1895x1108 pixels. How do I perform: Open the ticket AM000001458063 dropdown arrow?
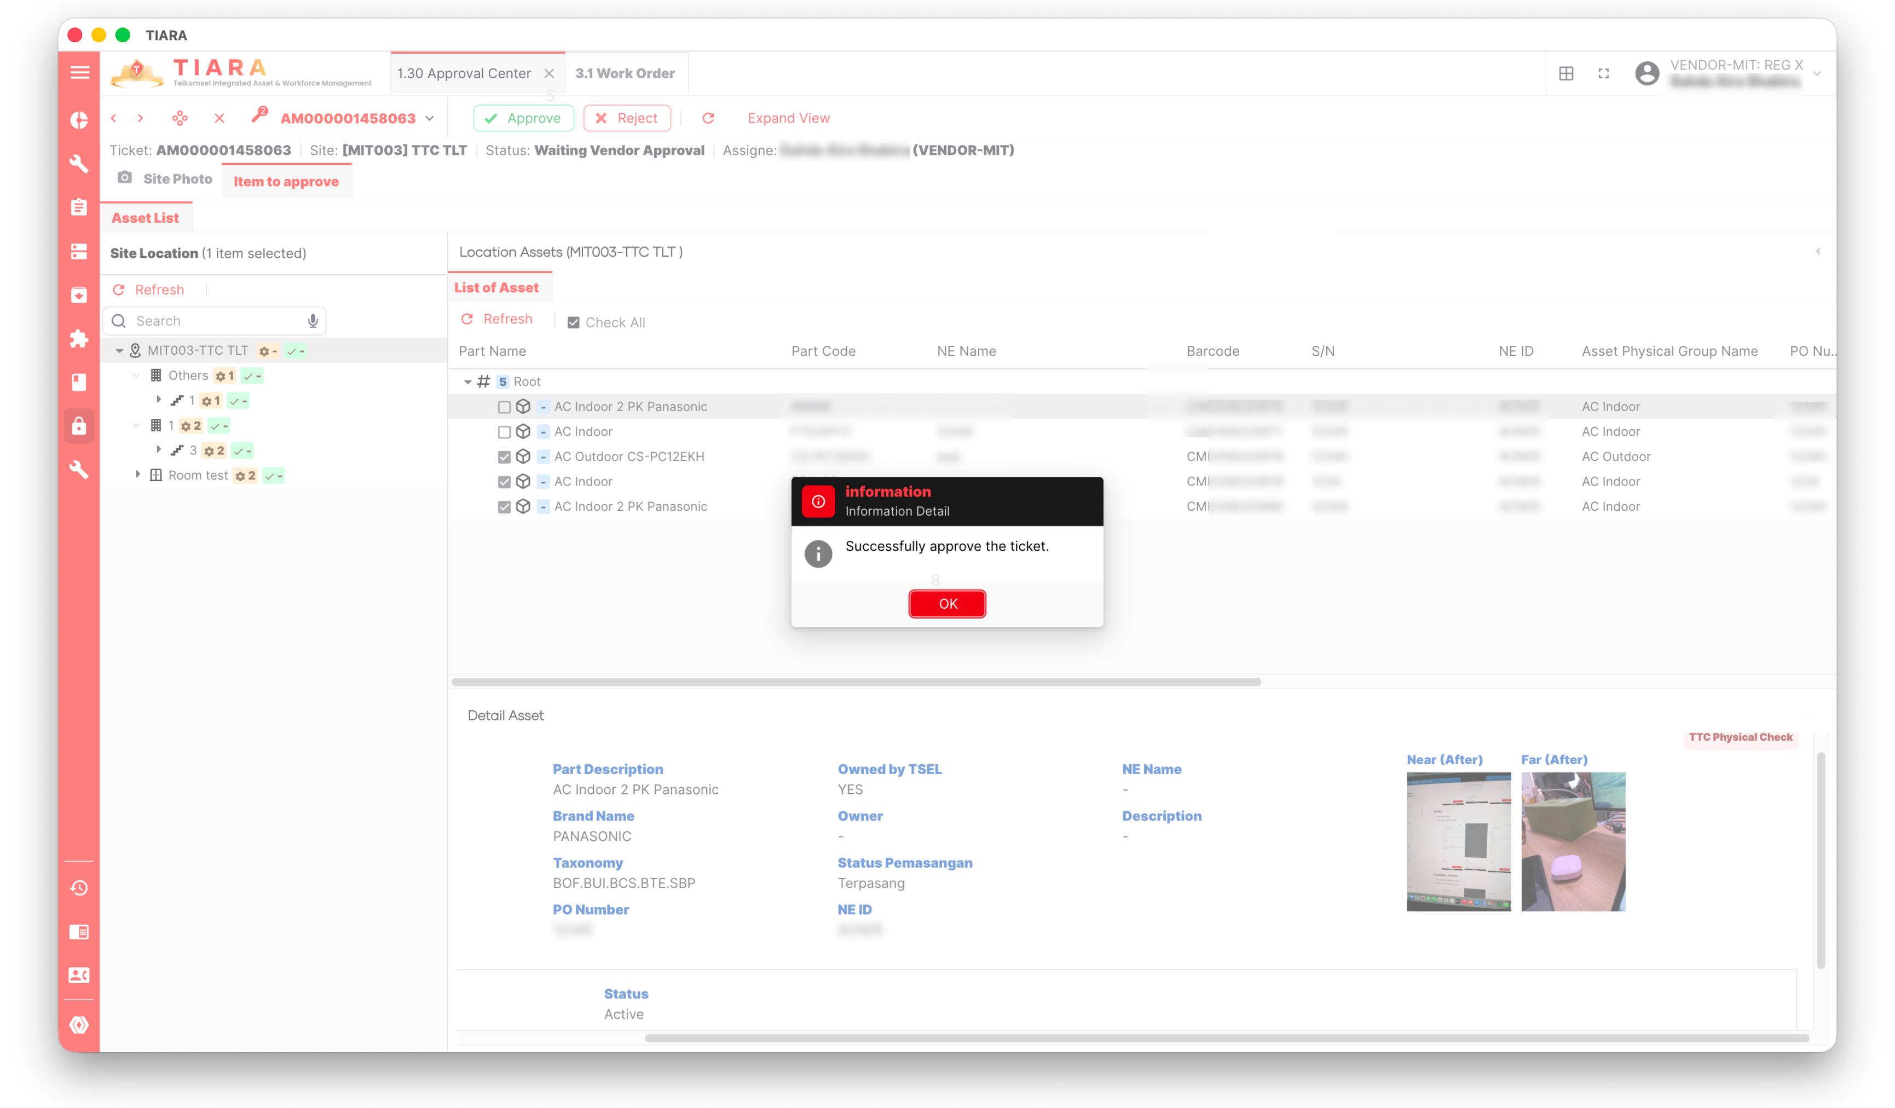click(430, 118)
